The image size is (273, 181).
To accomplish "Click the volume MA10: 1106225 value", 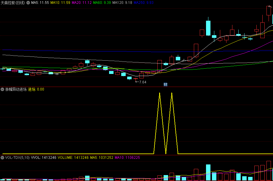I will coord(127,158).
